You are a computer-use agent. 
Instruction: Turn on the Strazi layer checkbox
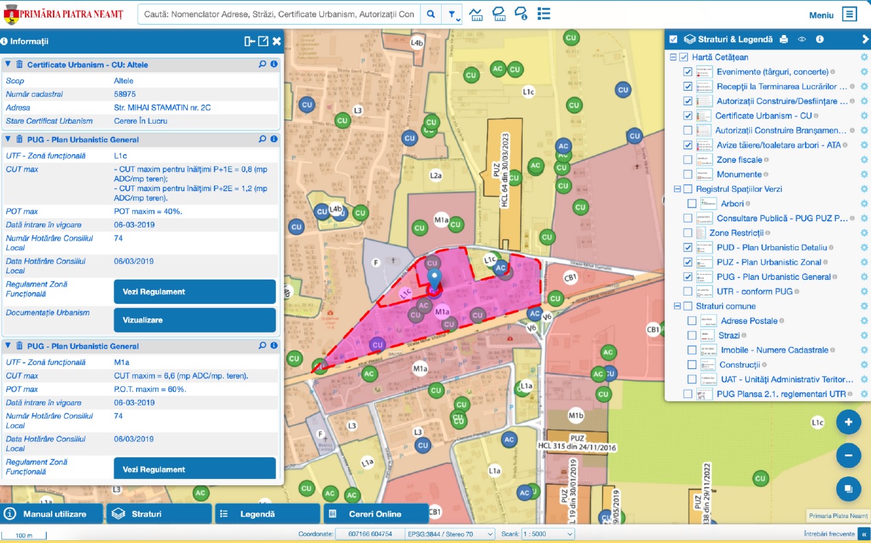tap(692, 335)
